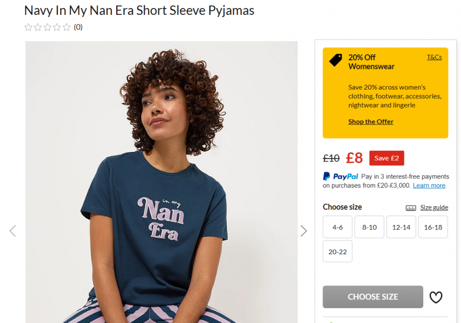Click the size guide ruler icon
The image size is (461, 323).
tap(410, 208)
